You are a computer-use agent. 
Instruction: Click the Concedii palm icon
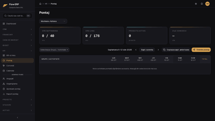4,66
